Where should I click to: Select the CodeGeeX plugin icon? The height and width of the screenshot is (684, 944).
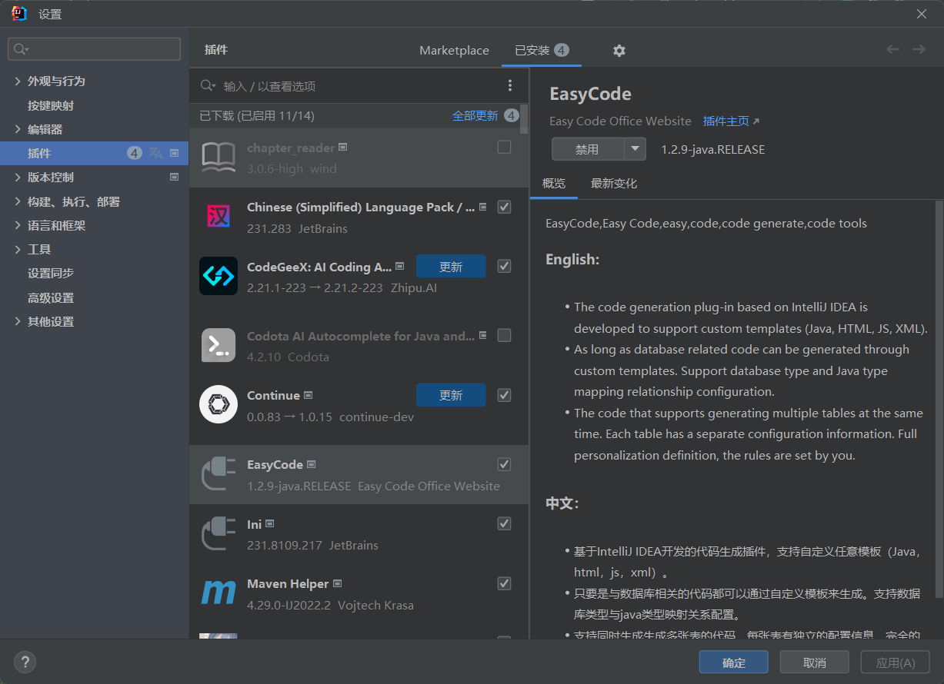[218, 276]
